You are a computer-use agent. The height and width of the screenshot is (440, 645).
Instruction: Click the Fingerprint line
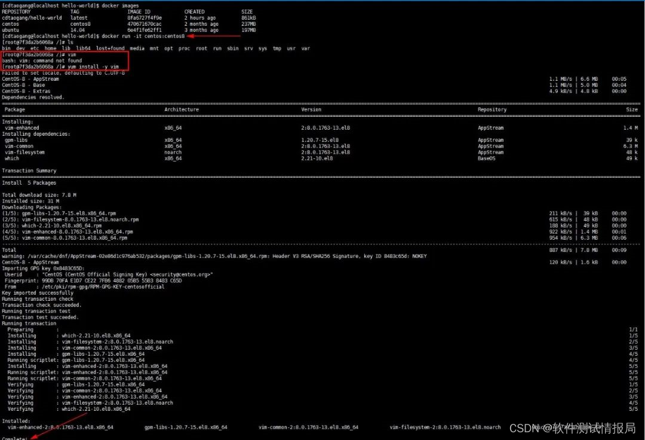pos(93,281)
